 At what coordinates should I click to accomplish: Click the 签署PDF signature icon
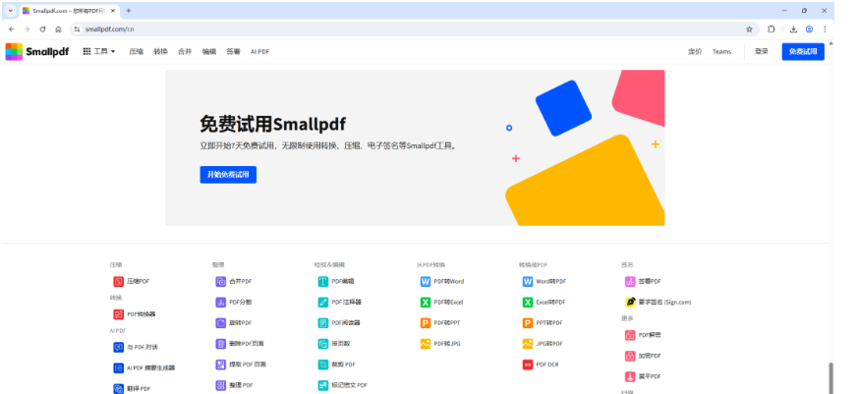630,281
